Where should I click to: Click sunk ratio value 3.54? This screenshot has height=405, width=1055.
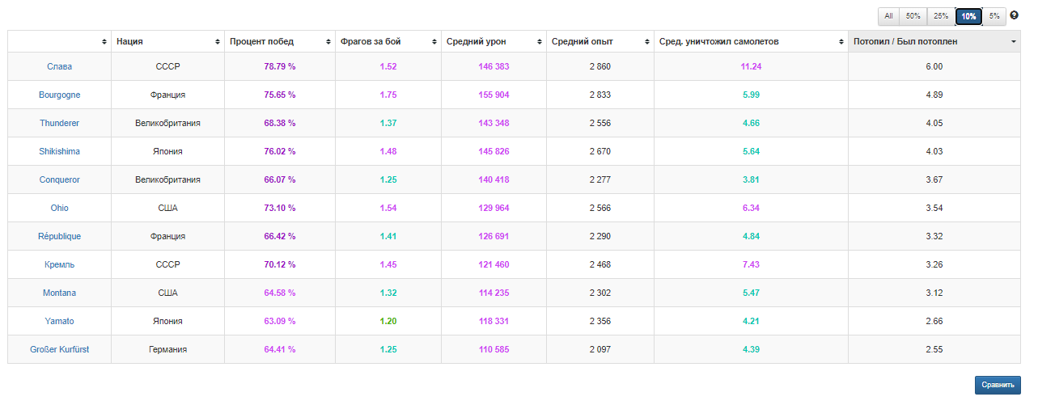click(x=934, y=208)
